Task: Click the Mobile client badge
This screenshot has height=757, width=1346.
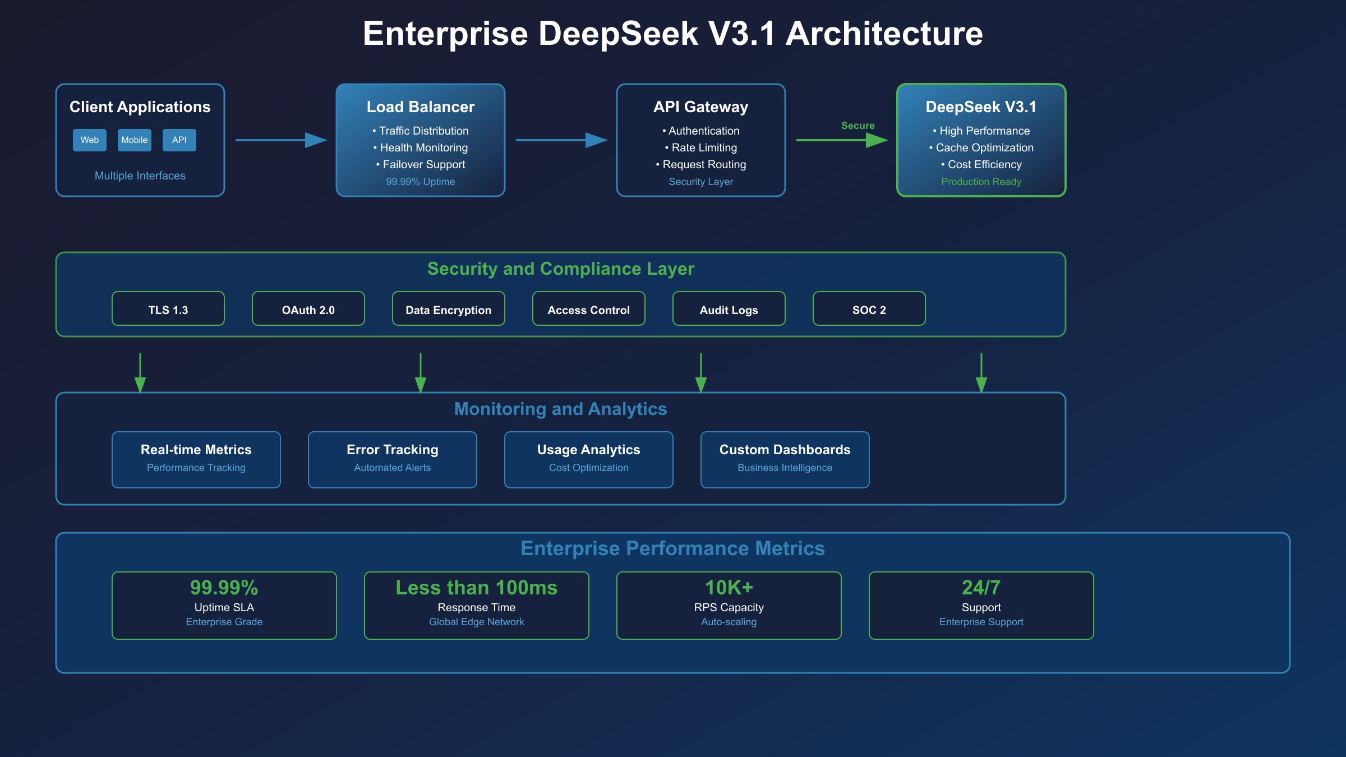Action: 135,140
